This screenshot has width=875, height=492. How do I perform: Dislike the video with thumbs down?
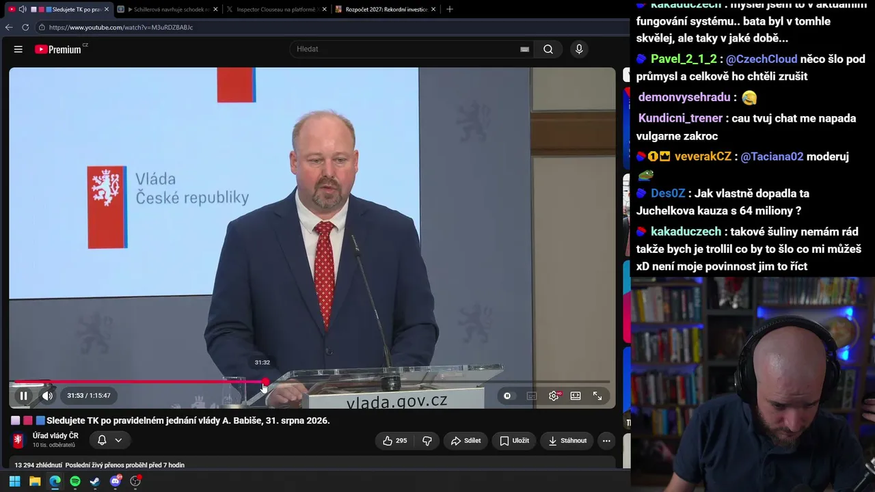[x=427, y=441]
